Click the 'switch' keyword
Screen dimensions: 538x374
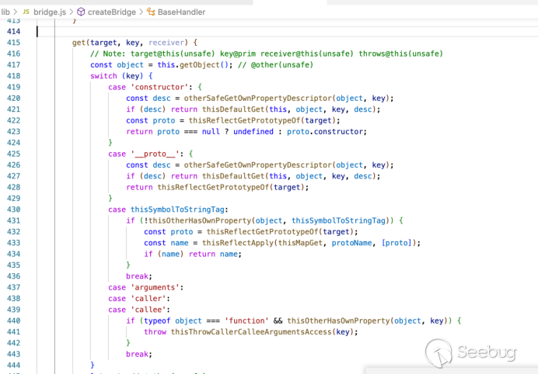click(x=103, y=76)
